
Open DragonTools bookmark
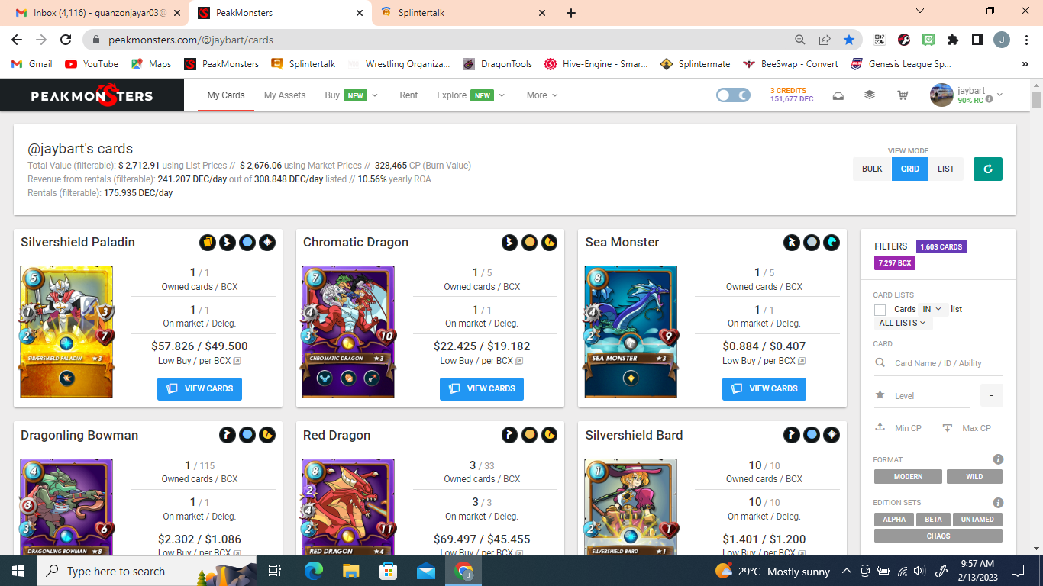(x=497, y=64)
